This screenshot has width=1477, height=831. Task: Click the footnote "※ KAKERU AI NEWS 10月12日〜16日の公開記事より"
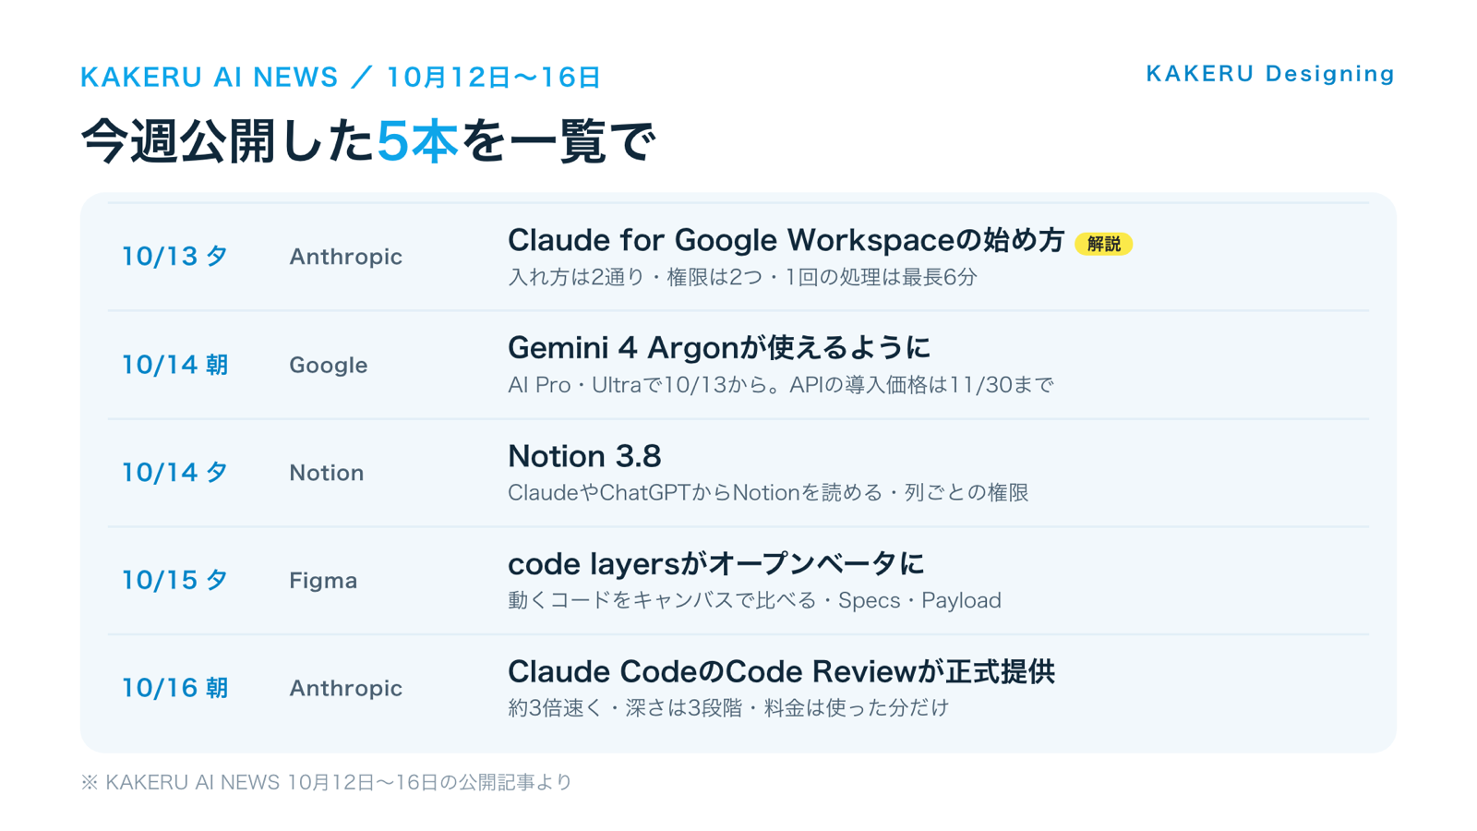coord(327,783)
